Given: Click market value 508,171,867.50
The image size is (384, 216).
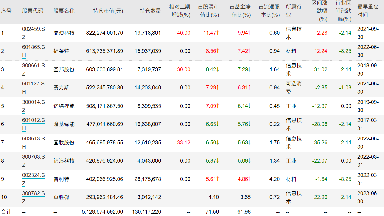Looking at the screenshot, I should point(105,106).
